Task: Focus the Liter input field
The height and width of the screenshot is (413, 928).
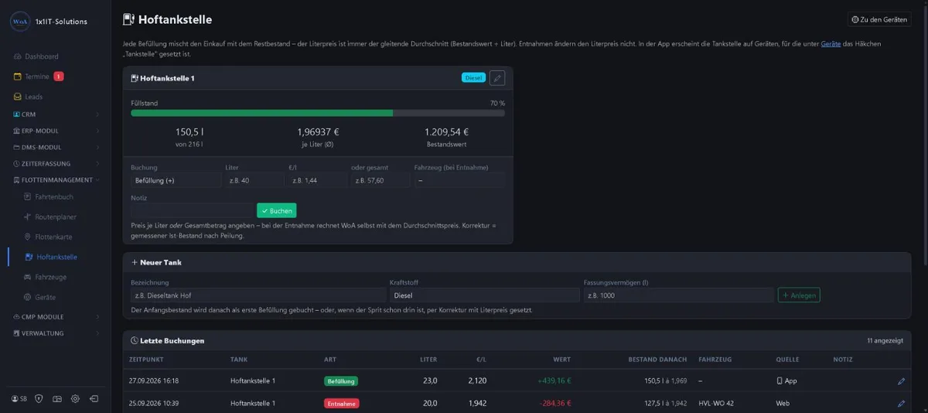Action: pos(254,180)
